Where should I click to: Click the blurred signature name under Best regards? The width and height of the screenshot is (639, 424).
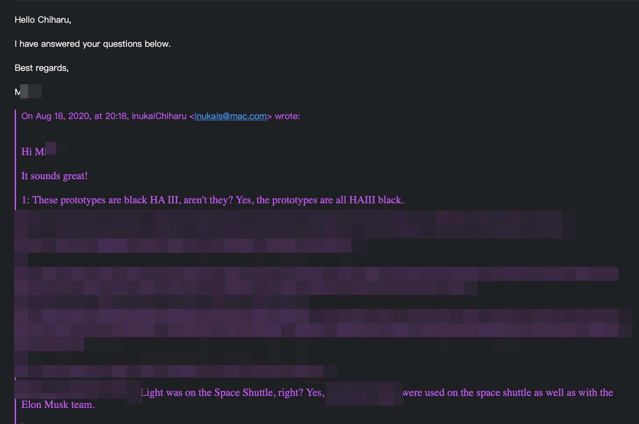tap(28, 91)
